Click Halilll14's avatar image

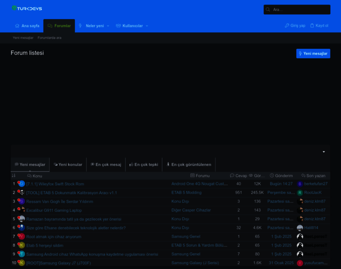(300, 228)
